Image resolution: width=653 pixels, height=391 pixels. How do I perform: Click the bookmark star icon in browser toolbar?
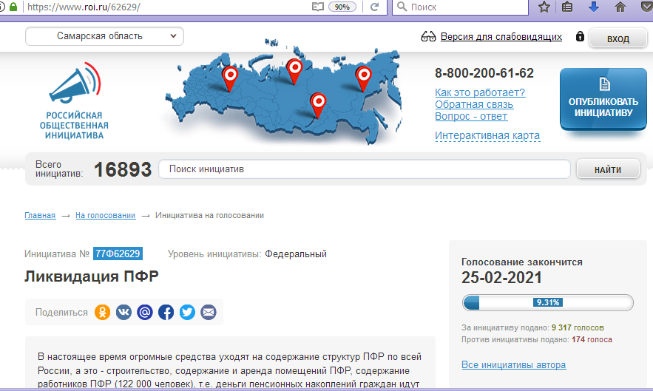click(544, 7)
